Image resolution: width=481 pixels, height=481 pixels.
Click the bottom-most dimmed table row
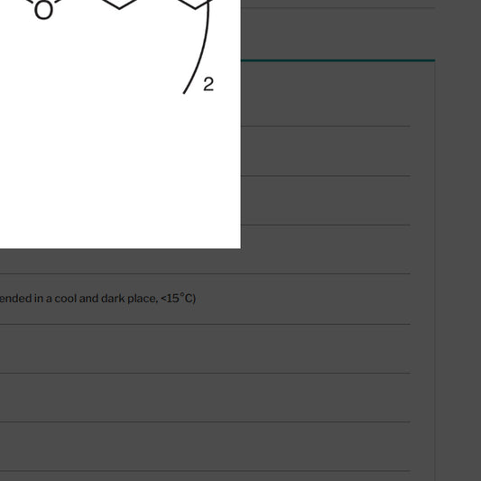(x=205, y=476)
